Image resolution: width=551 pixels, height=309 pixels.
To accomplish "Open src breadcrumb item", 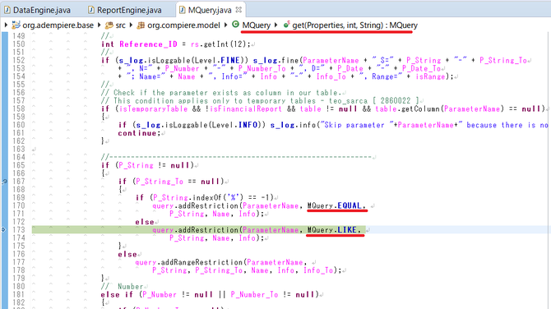I will [x=121, y=25].
